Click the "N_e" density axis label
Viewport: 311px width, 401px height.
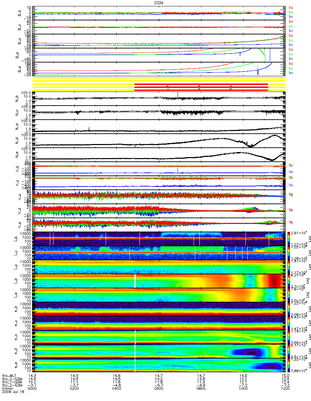coord(17,154)
